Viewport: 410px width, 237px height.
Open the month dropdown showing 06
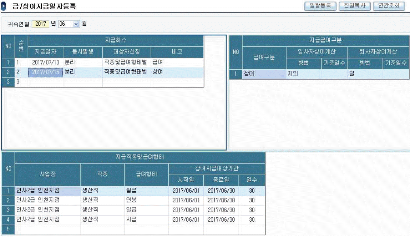[x=76, y=24]
